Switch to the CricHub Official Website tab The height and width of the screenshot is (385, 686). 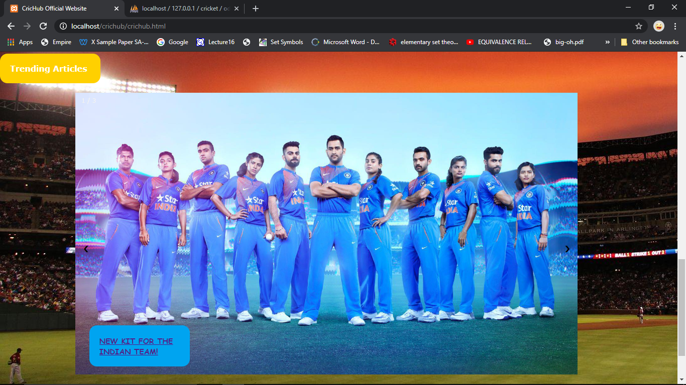tap(63, 9)
